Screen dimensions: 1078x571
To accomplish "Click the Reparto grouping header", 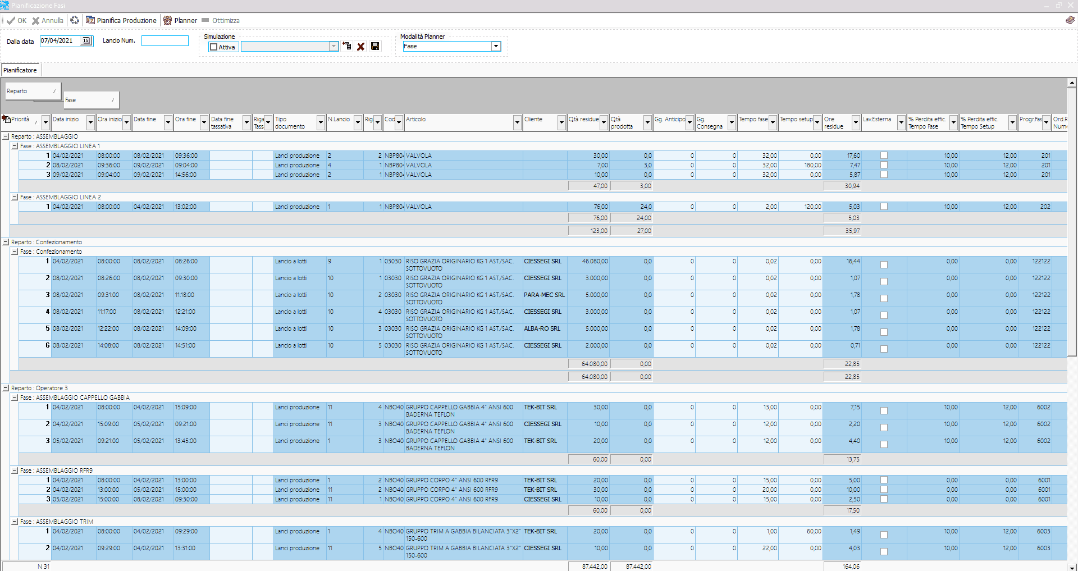I will click(x=33, y=91).
